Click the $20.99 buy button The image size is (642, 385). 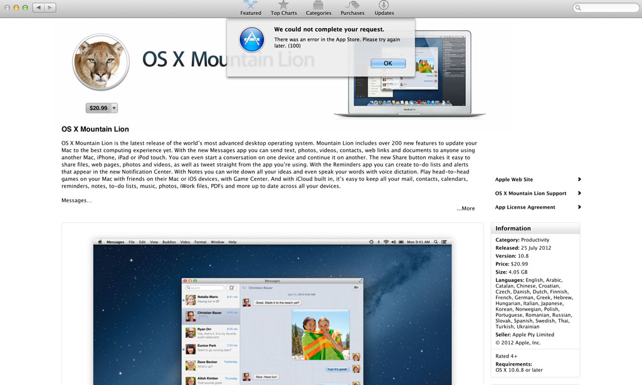click(98, 108)
